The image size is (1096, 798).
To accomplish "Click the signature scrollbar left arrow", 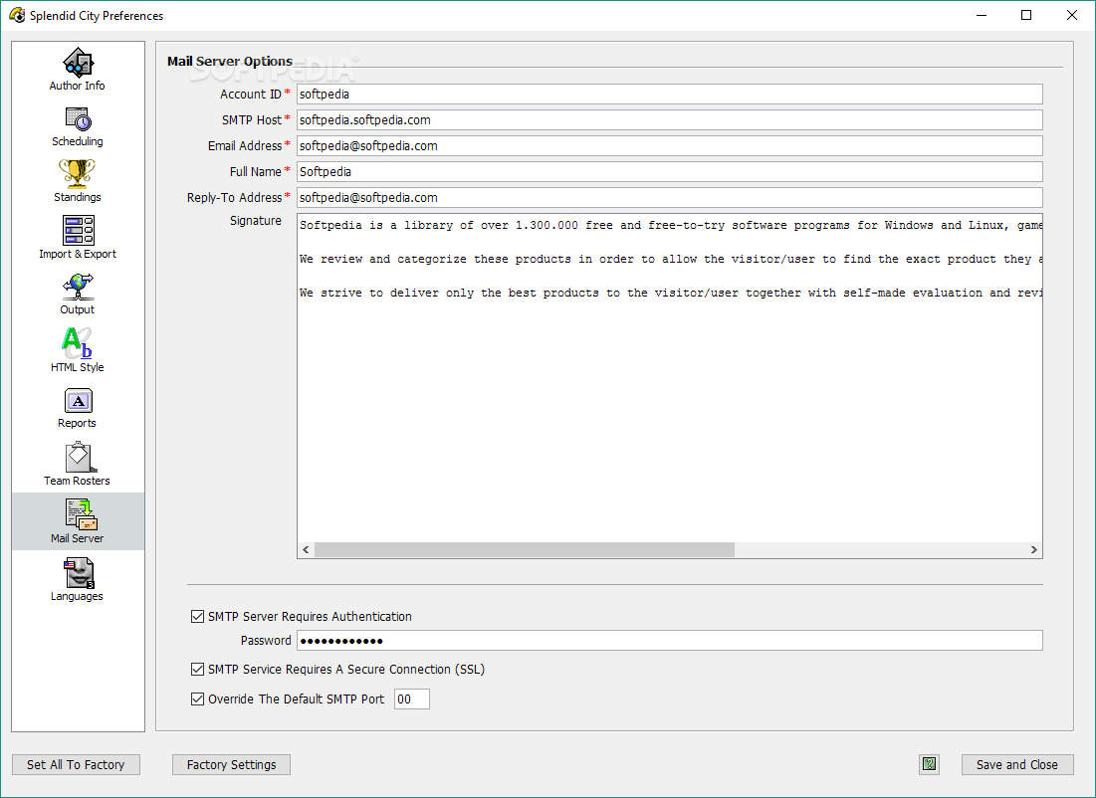I will click(307, 550).
